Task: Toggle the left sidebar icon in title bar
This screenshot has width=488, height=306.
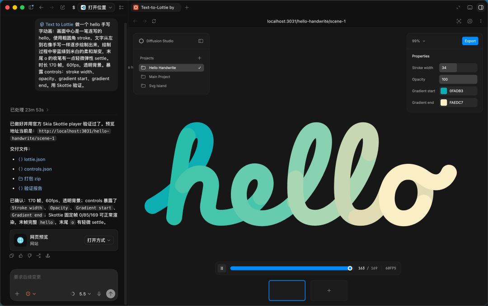Action: (x=31, y=8)
